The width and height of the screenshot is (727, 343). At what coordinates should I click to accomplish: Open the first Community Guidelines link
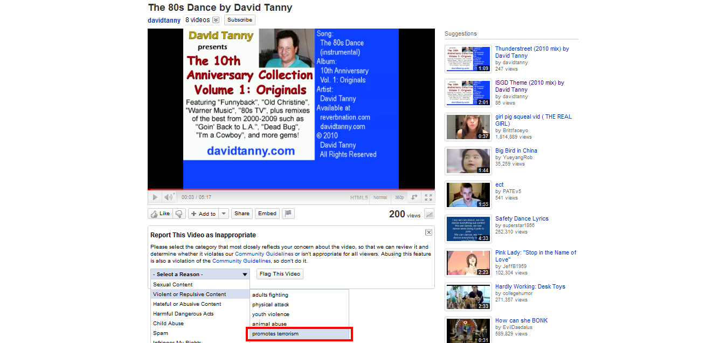(x=264, y=253)
